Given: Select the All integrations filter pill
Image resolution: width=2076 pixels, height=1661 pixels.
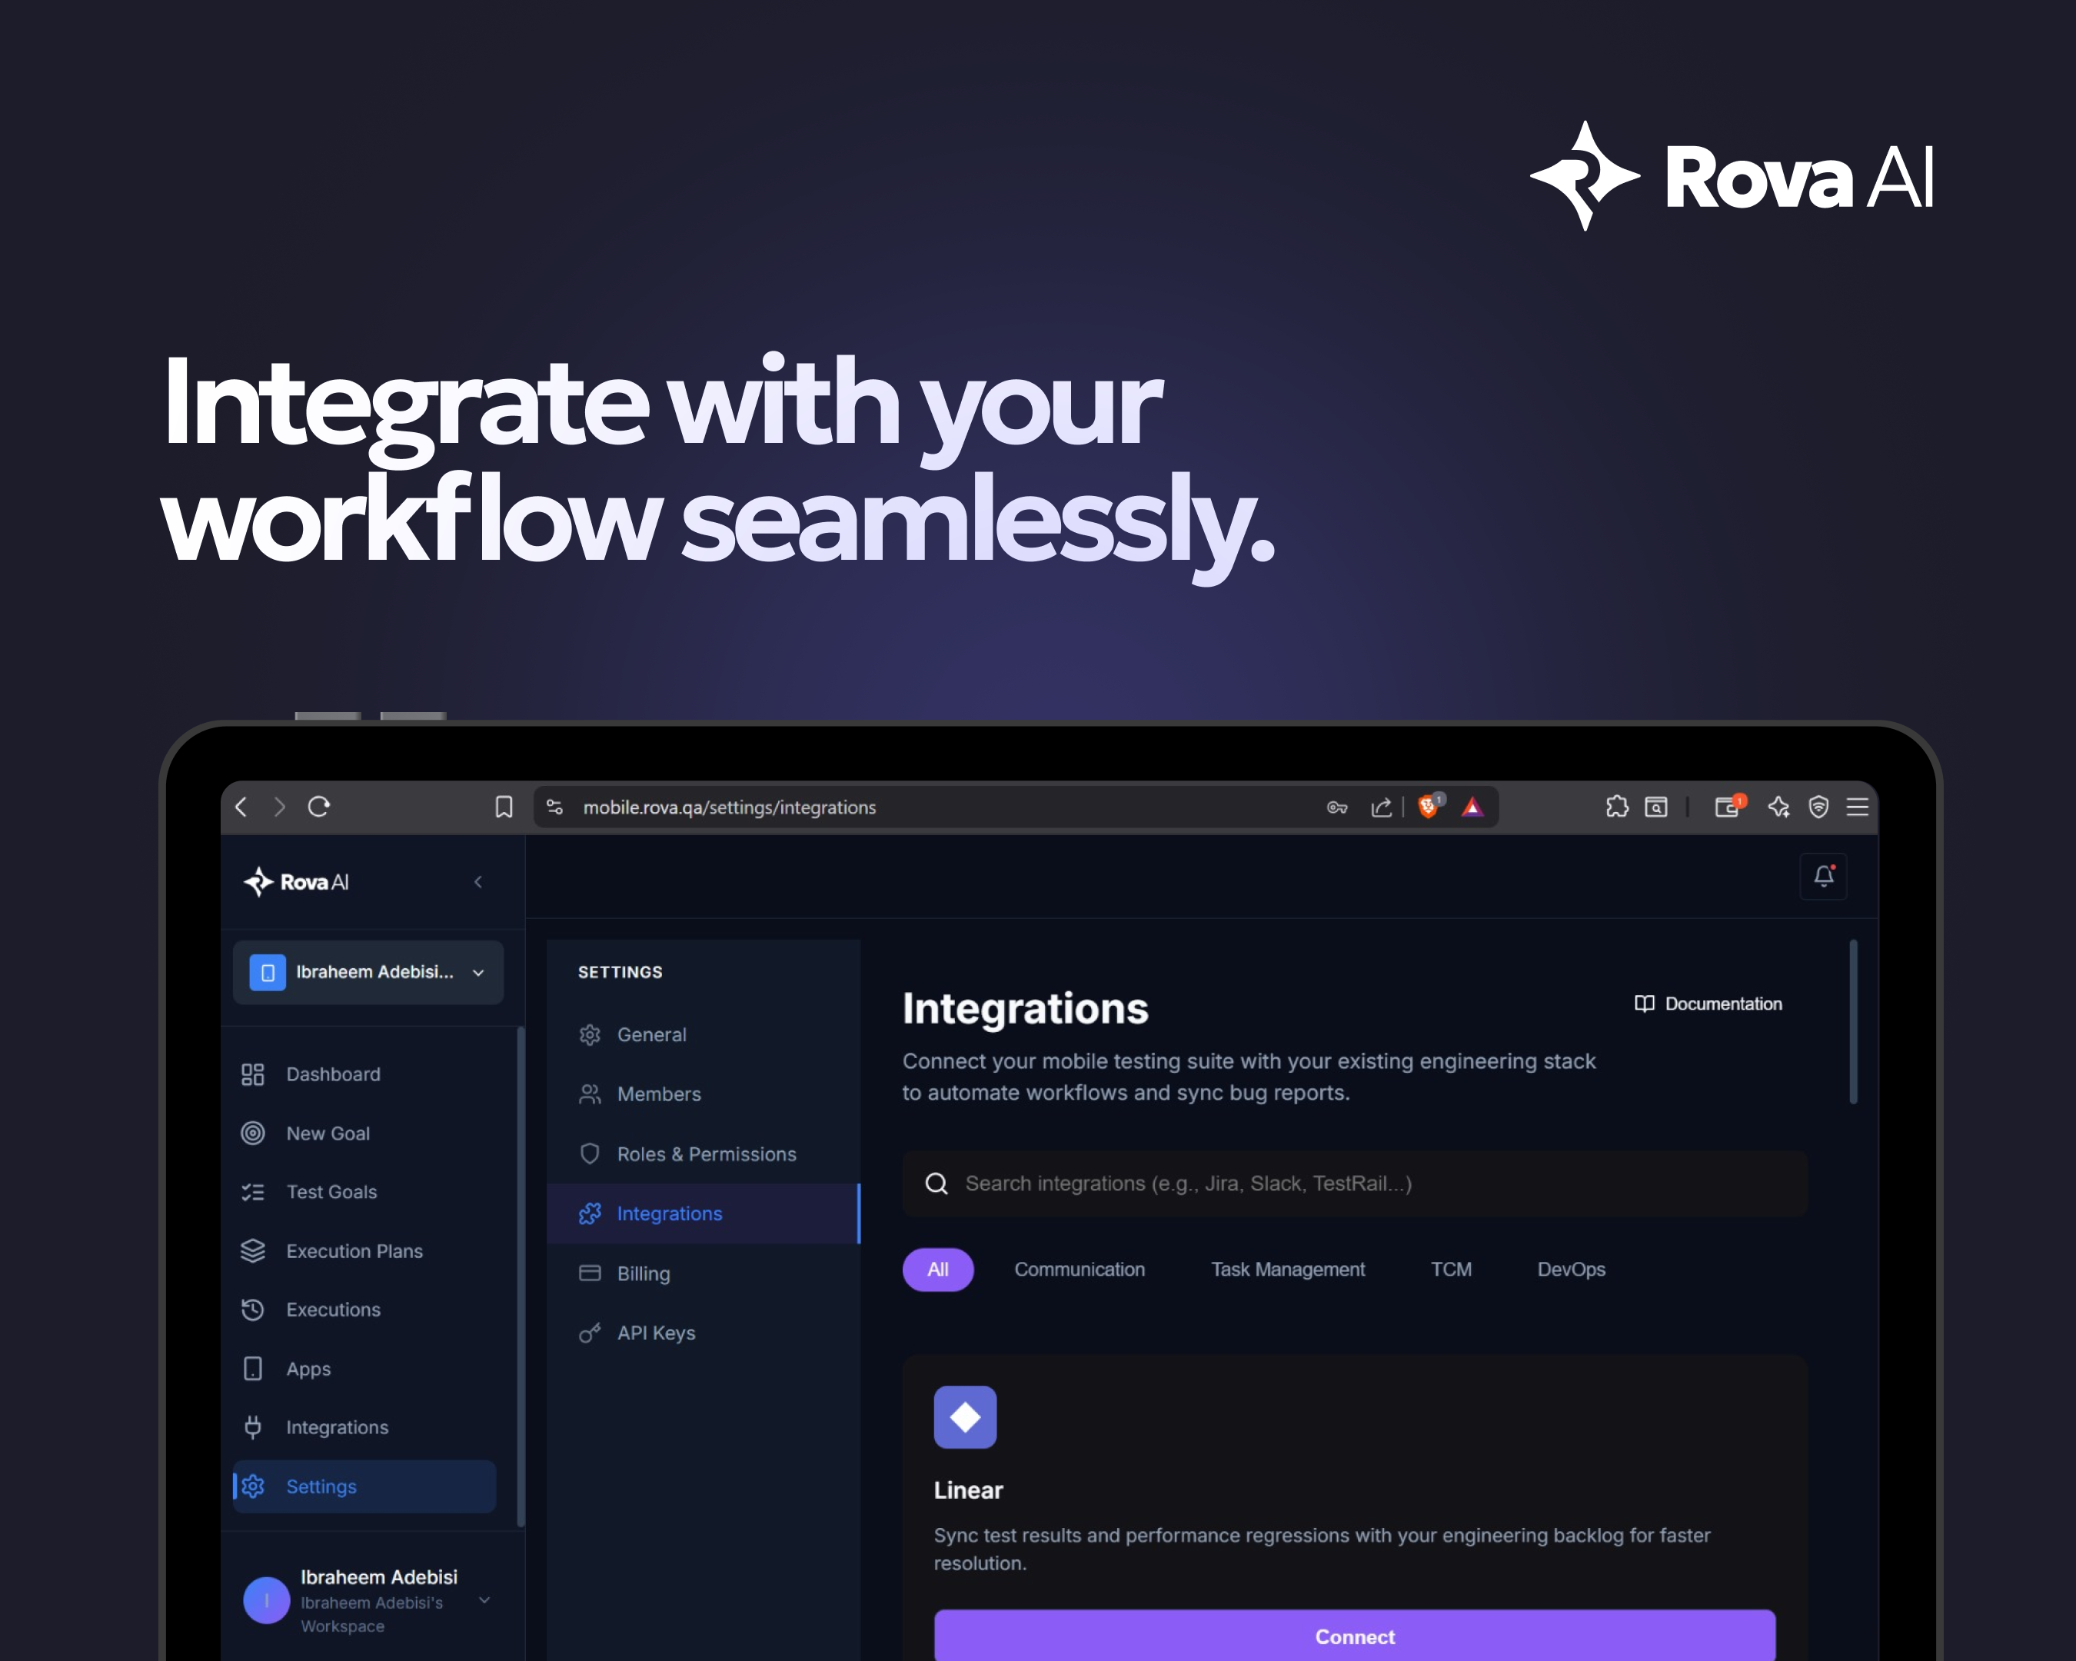Looking at the screenshot, I should tap(937, 1269).
